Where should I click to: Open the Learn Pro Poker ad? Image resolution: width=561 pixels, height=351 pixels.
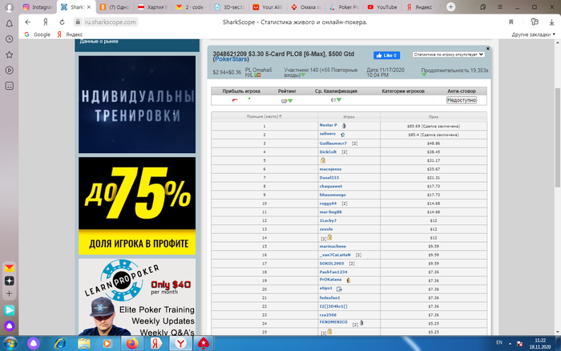137,297
